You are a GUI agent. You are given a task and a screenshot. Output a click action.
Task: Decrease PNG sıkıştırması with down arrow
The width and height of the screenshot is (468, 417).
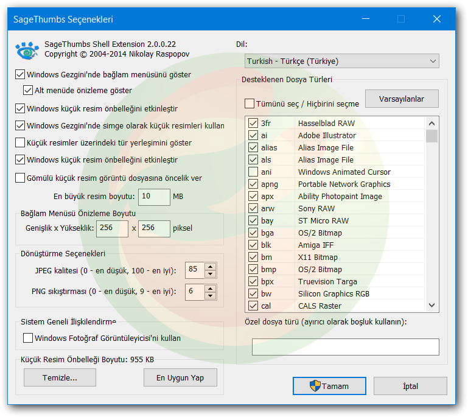click(211, 296)
